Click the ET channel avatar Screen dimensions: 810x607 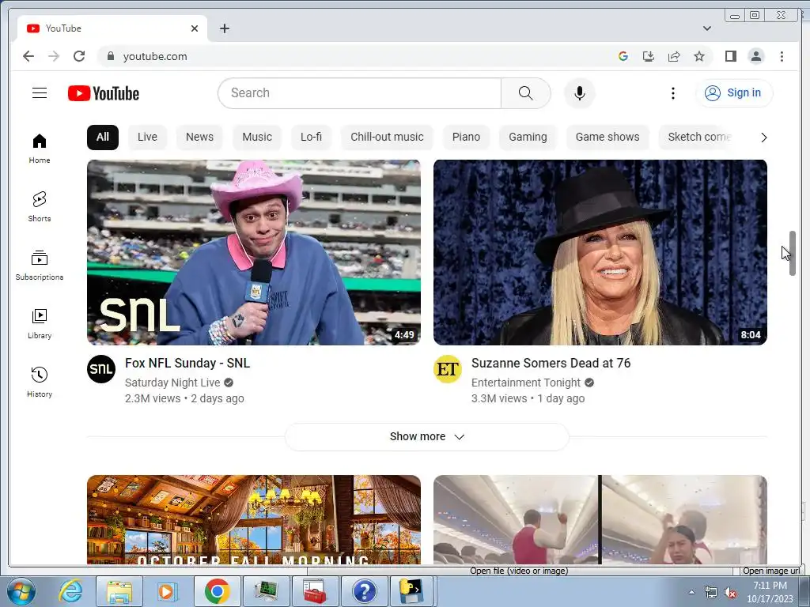(x=448, y=369)
